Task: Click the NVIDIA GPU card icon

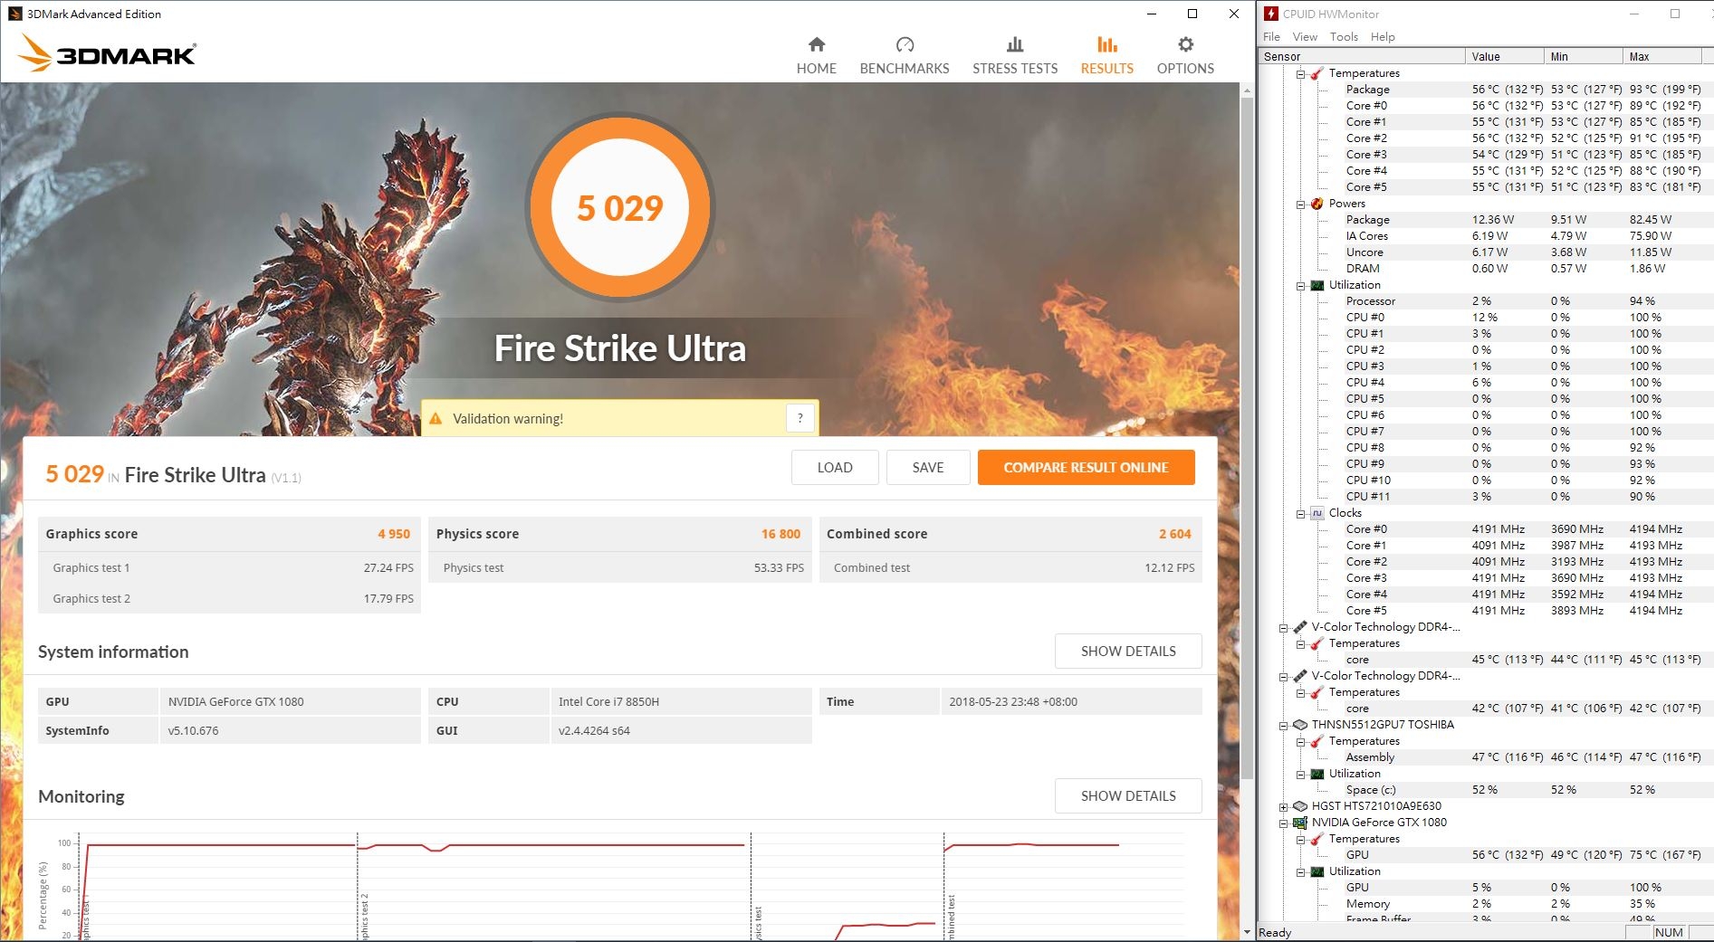Action: point(1300,823)
